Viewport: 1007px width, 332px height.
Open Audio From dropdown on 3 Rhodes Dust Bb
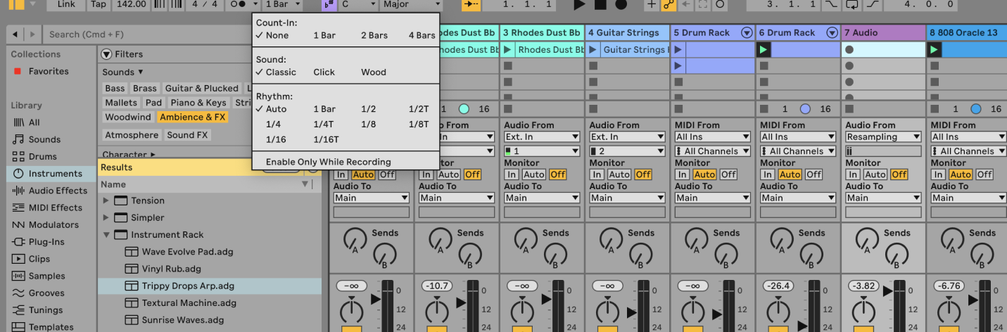542,137
